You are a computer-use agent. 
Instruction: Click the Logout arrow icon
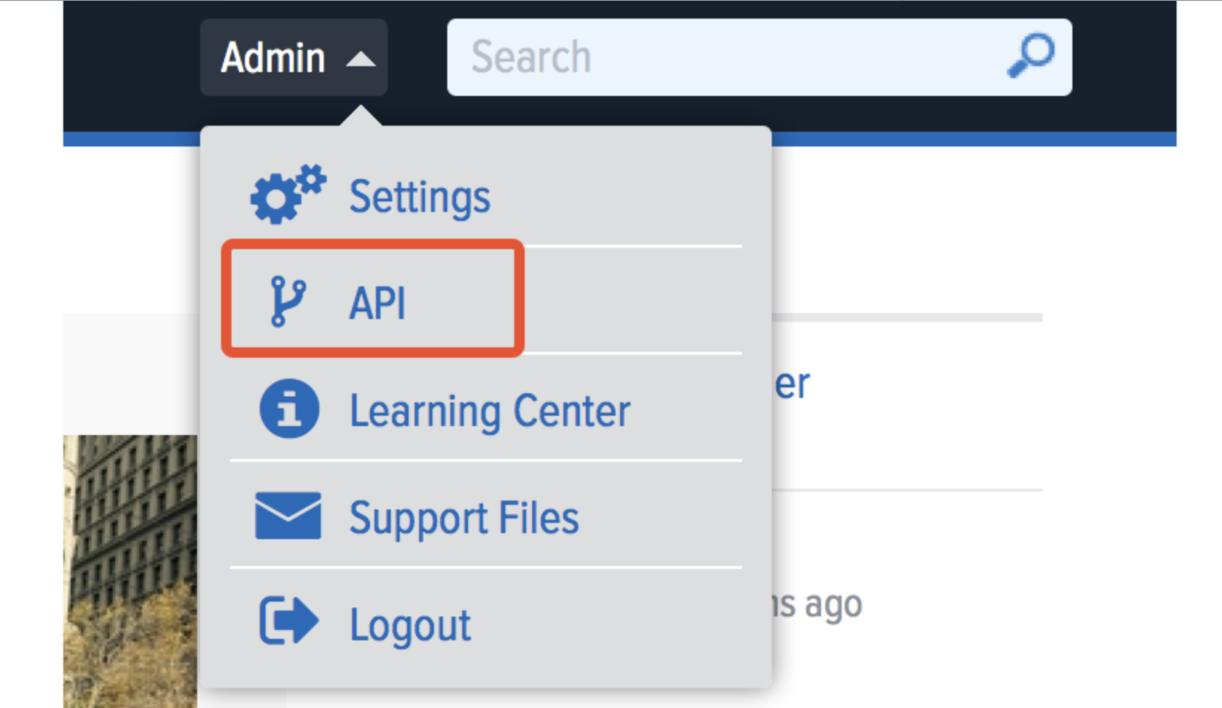click(289, 621)
